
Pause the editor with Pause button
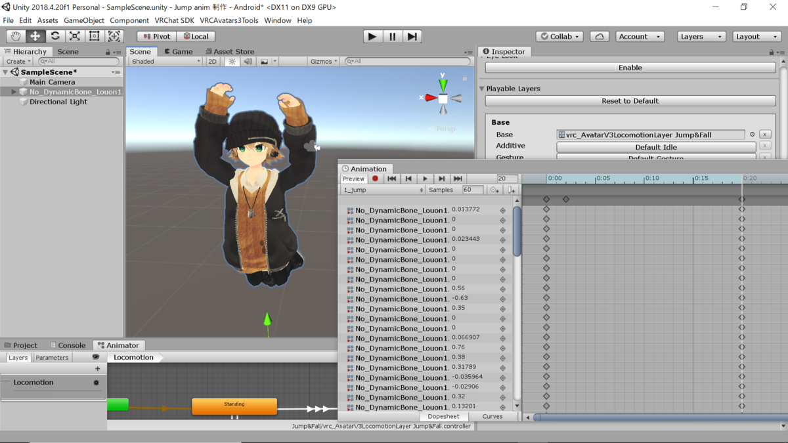pyautogui.click(x=393, y=37)
